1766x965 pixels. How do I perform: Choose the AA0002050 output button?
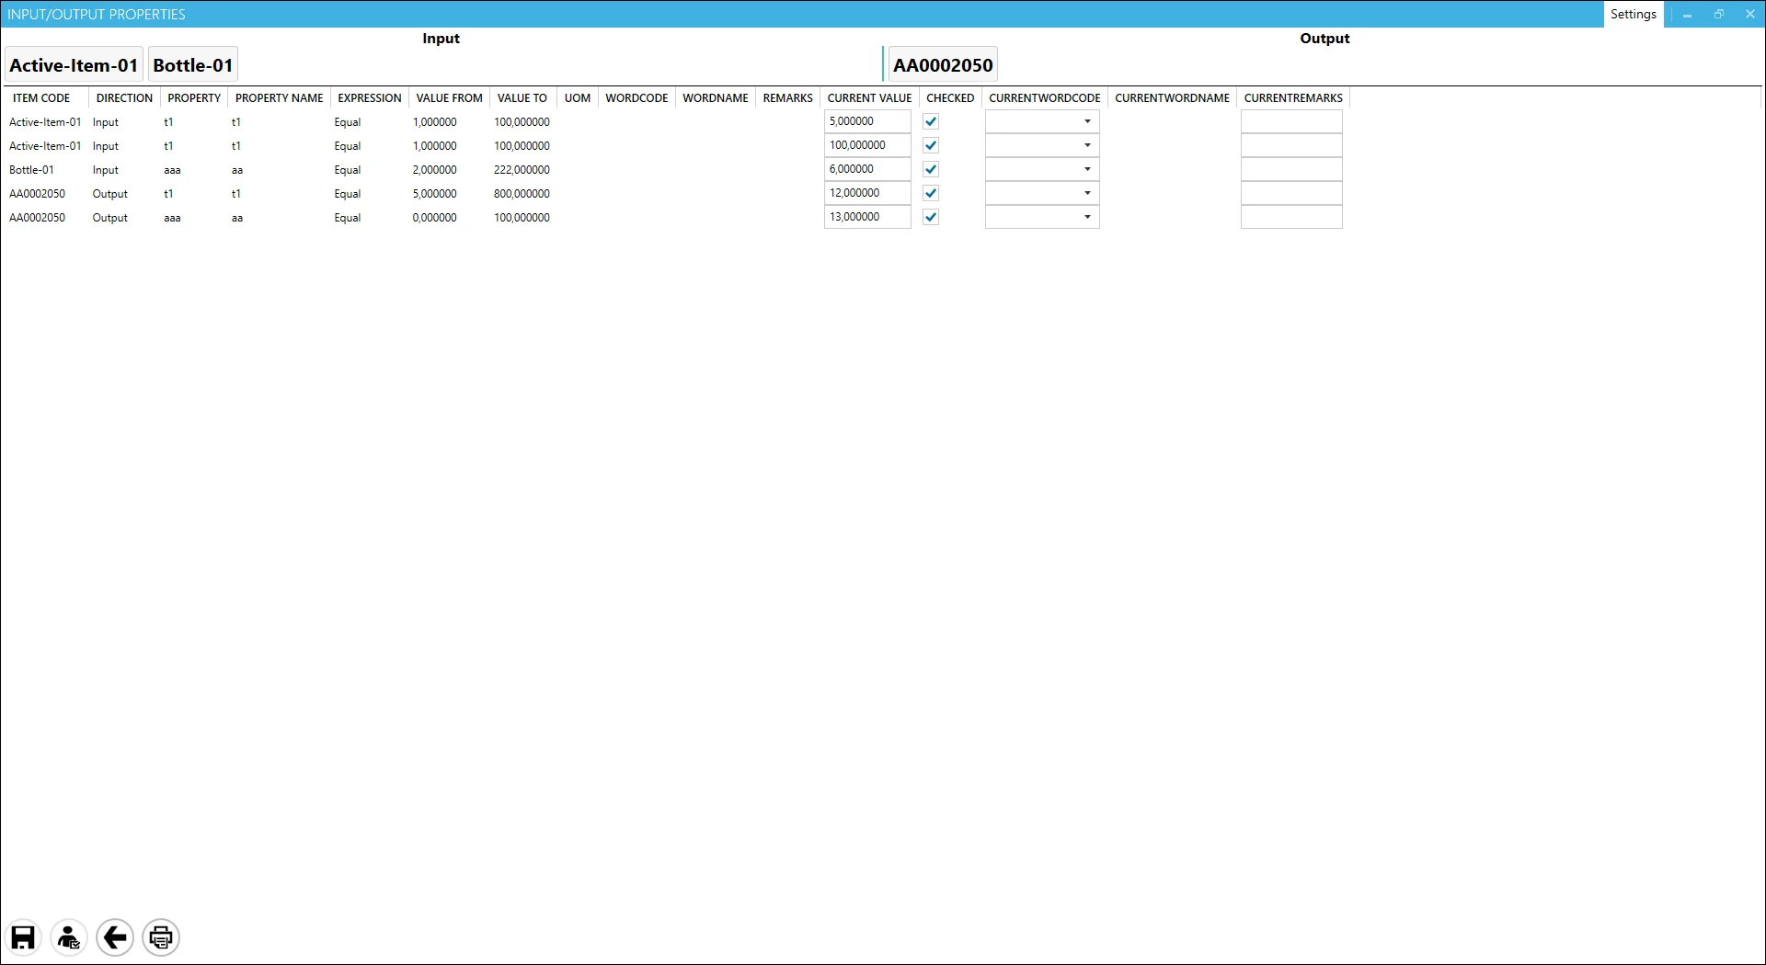coord(942,64)
